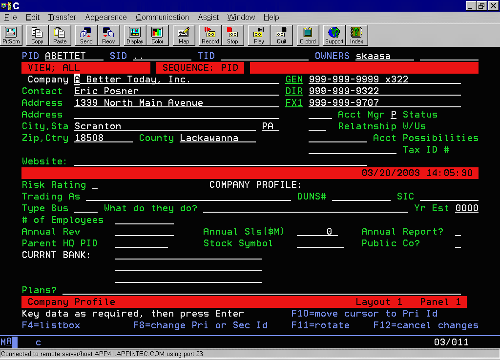Image resolution: width=500 pixels, height=360 pixels.
Task: Open the Help menu
Action: pos(271,17)
